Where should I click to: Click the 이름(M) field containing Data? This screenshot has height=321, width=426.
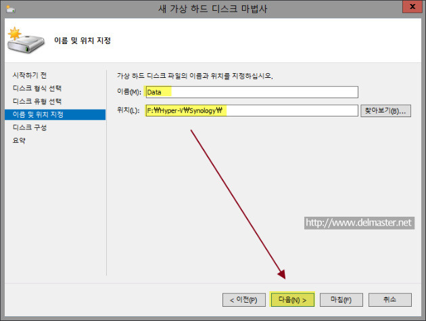coord(252,92)
